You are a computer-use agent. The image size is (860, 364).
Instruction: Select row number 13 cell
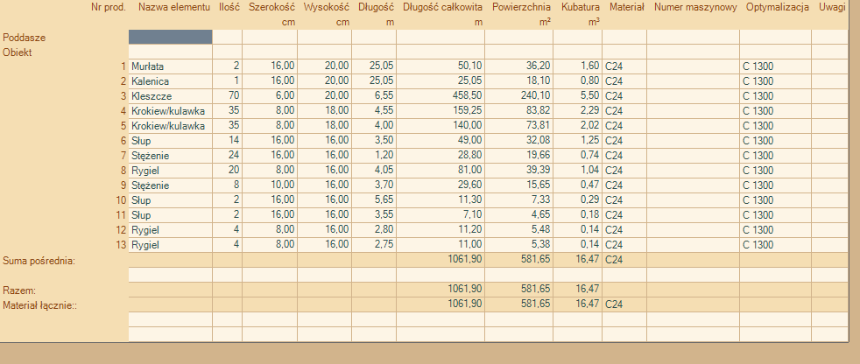pos(121,245)
